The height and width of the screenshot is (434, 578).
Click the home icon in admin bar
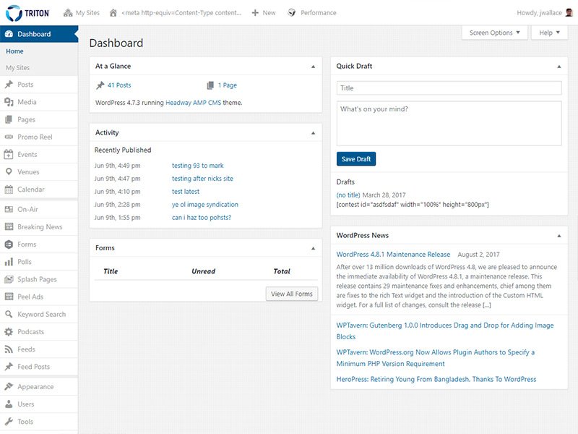point(113,13)
